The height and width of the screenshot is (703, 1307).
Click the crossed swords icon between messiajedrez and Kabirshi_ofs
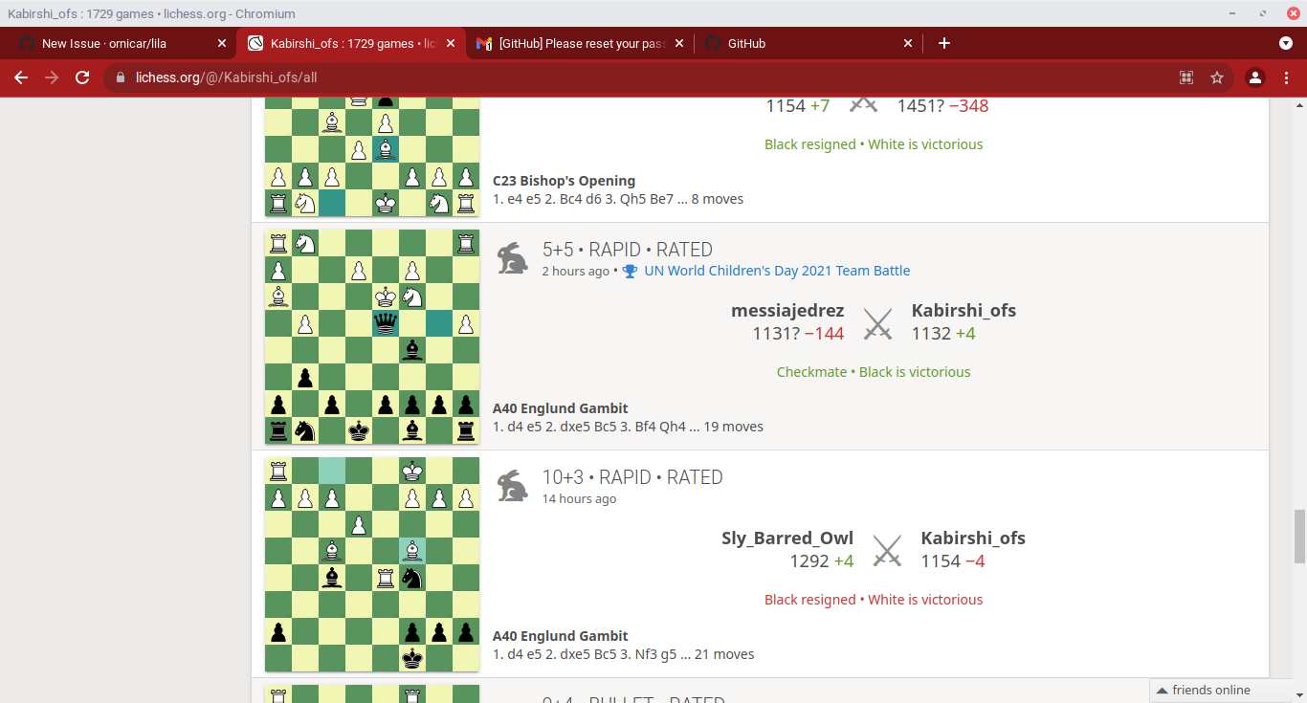[876, 322]
